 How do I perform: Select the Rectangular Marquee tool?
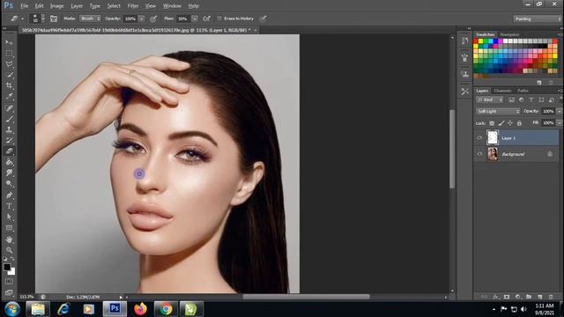pos(9,53)
